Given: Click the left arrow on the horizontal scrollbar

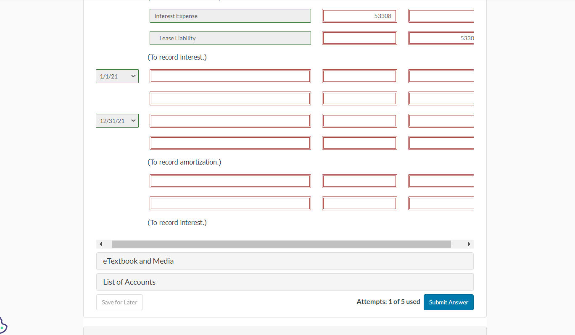Looking at the screenshot, I should pos(101,244).
